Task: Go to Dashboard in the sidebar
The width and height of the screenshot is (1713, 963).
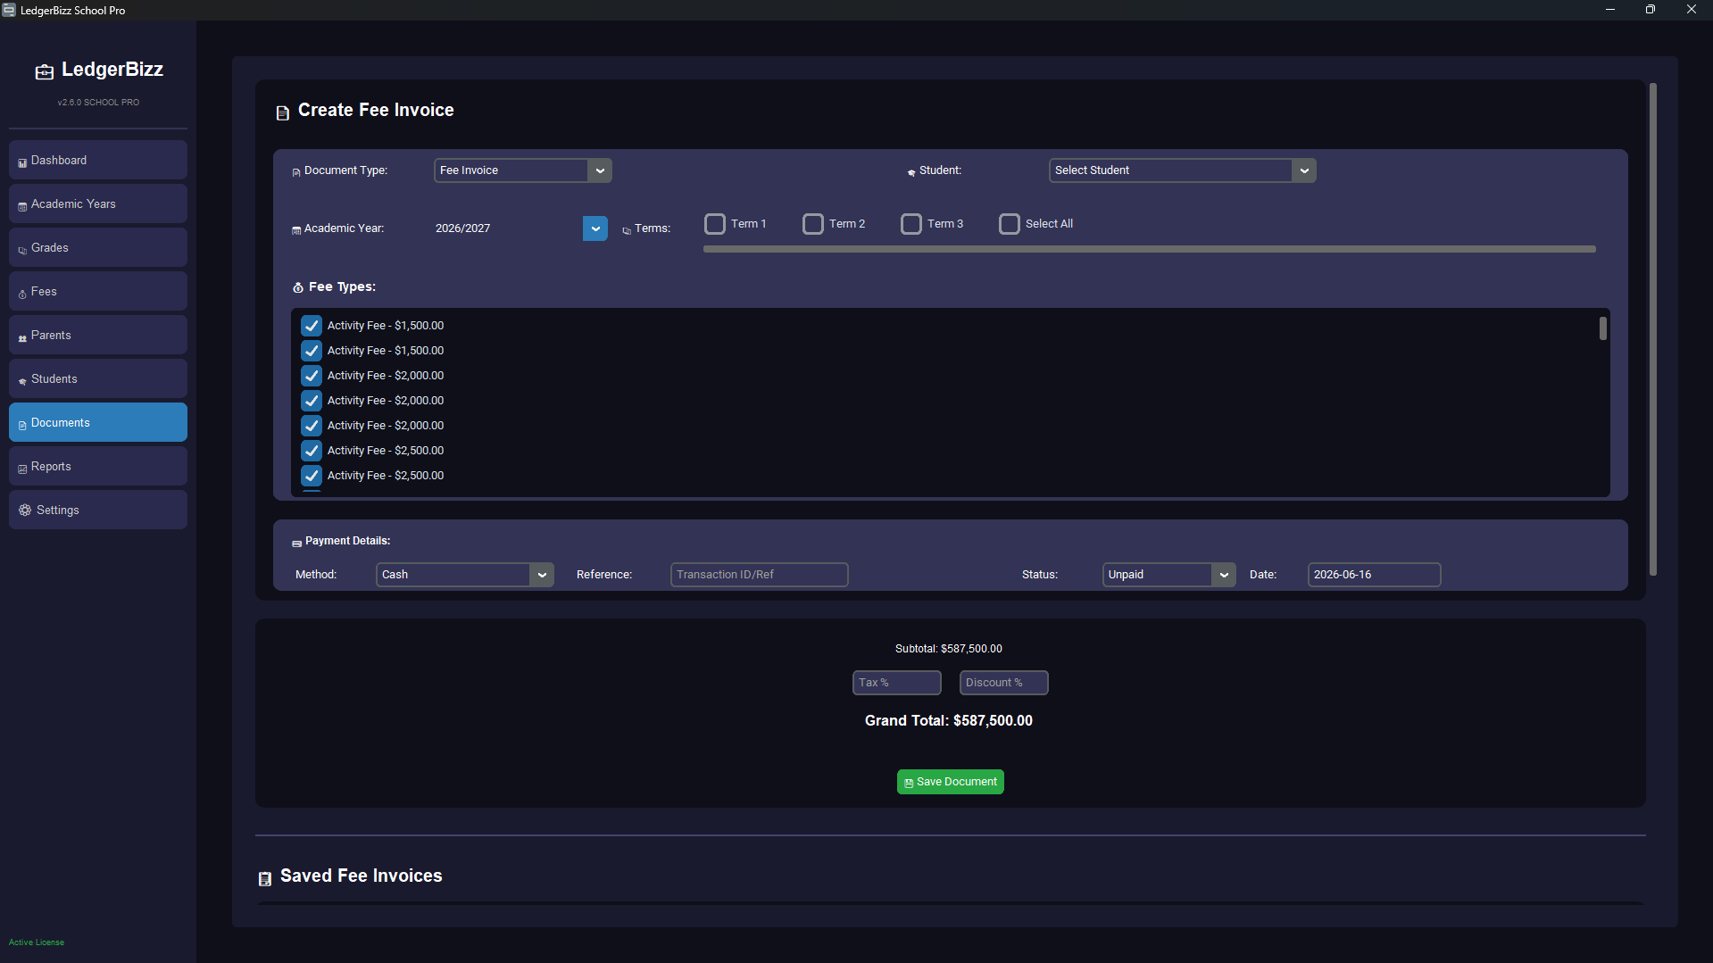Action: pos(98,160)
